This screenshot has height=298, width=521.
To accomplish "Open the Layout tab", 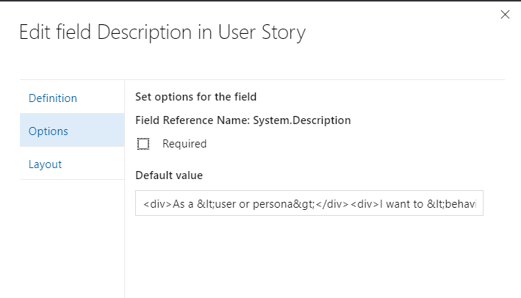I will tap(45, 164).
